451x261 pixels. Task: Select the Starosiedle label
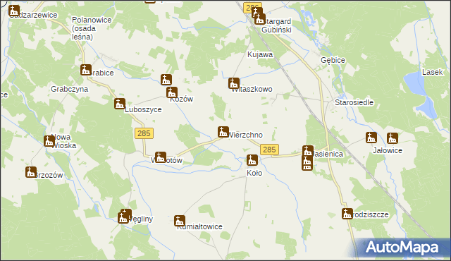click(x=354, y=102)
